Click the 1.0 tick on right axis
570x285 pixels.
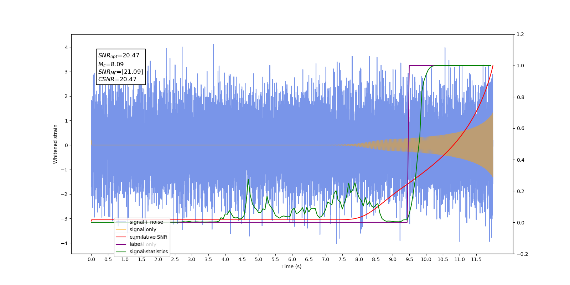[x=520, y=66]
